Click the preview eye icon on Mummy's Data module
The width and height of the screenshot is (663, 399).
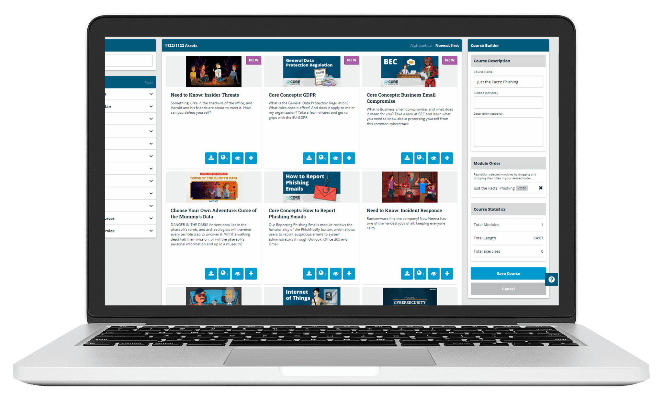coord(237,272)
